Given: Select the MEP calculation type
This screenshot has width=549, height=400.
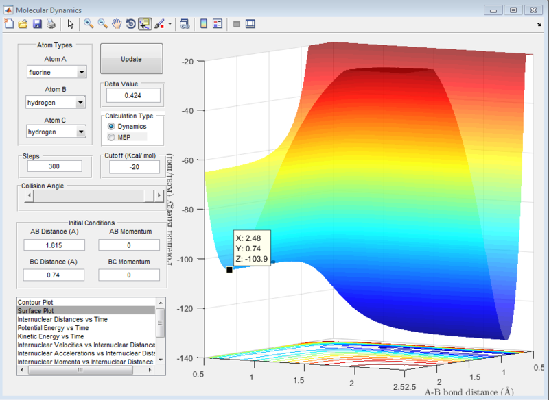Looking at the screenshot, I should click(x=111, y=137).
